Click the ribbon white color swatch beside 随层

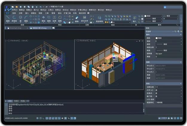click(145, 16)
